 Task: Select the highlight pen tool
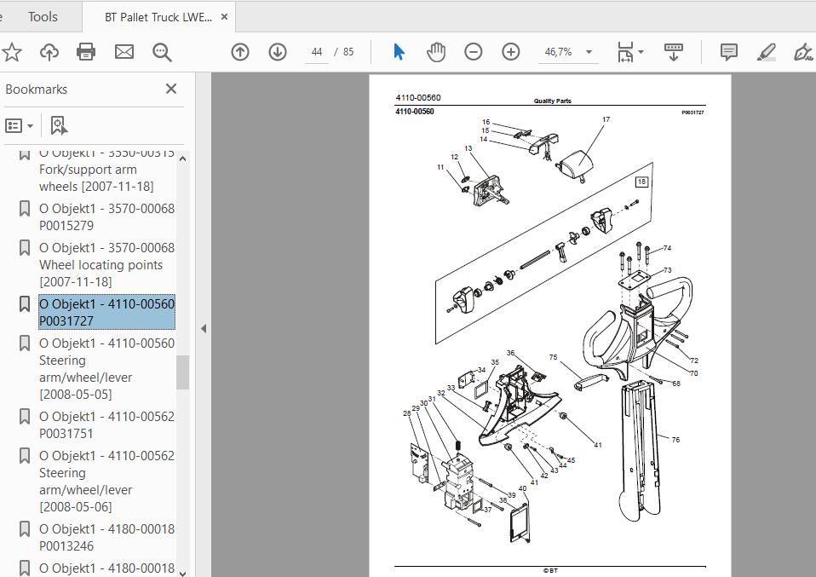coord(767,52)
